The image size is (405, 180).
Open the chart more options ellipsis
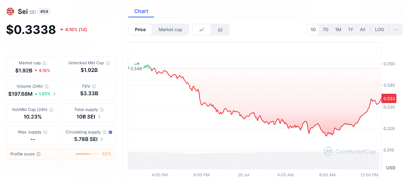[x=396, y=30]
